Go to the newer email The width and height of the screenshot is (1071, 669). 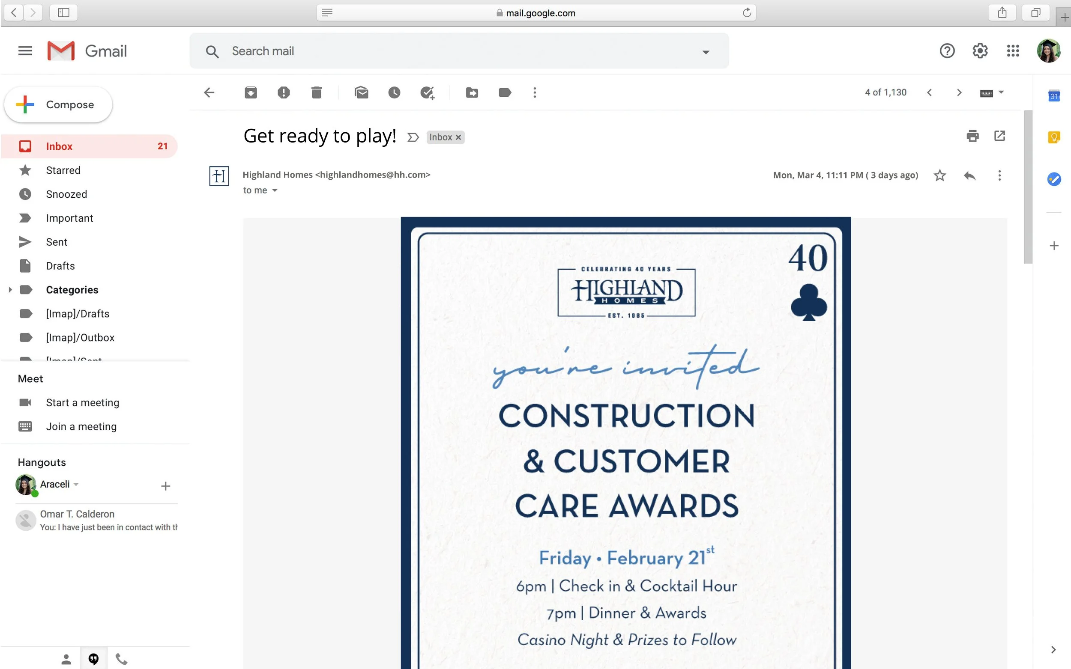[x=929, y=92]
